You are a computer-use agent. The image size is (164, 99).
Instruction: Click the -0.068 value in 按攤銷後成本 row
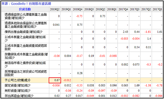113,56
